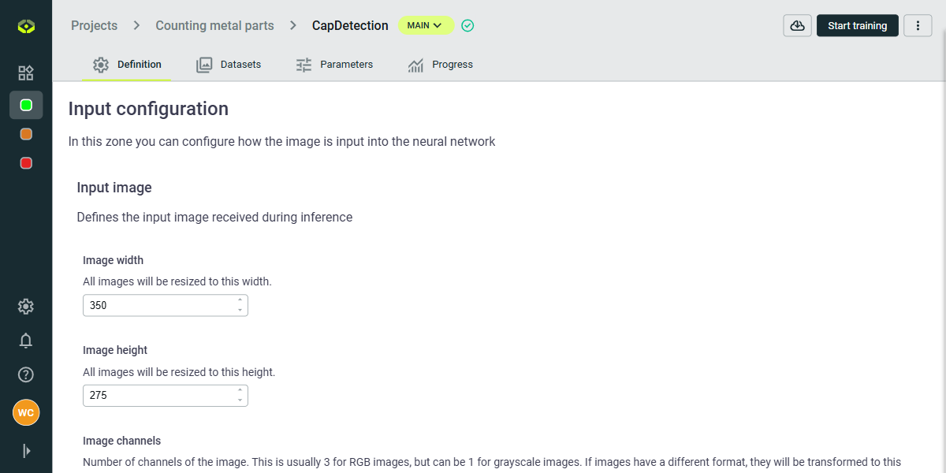Select the orange project square in the sidebar
946x473 pixels.
pos(26,134)
